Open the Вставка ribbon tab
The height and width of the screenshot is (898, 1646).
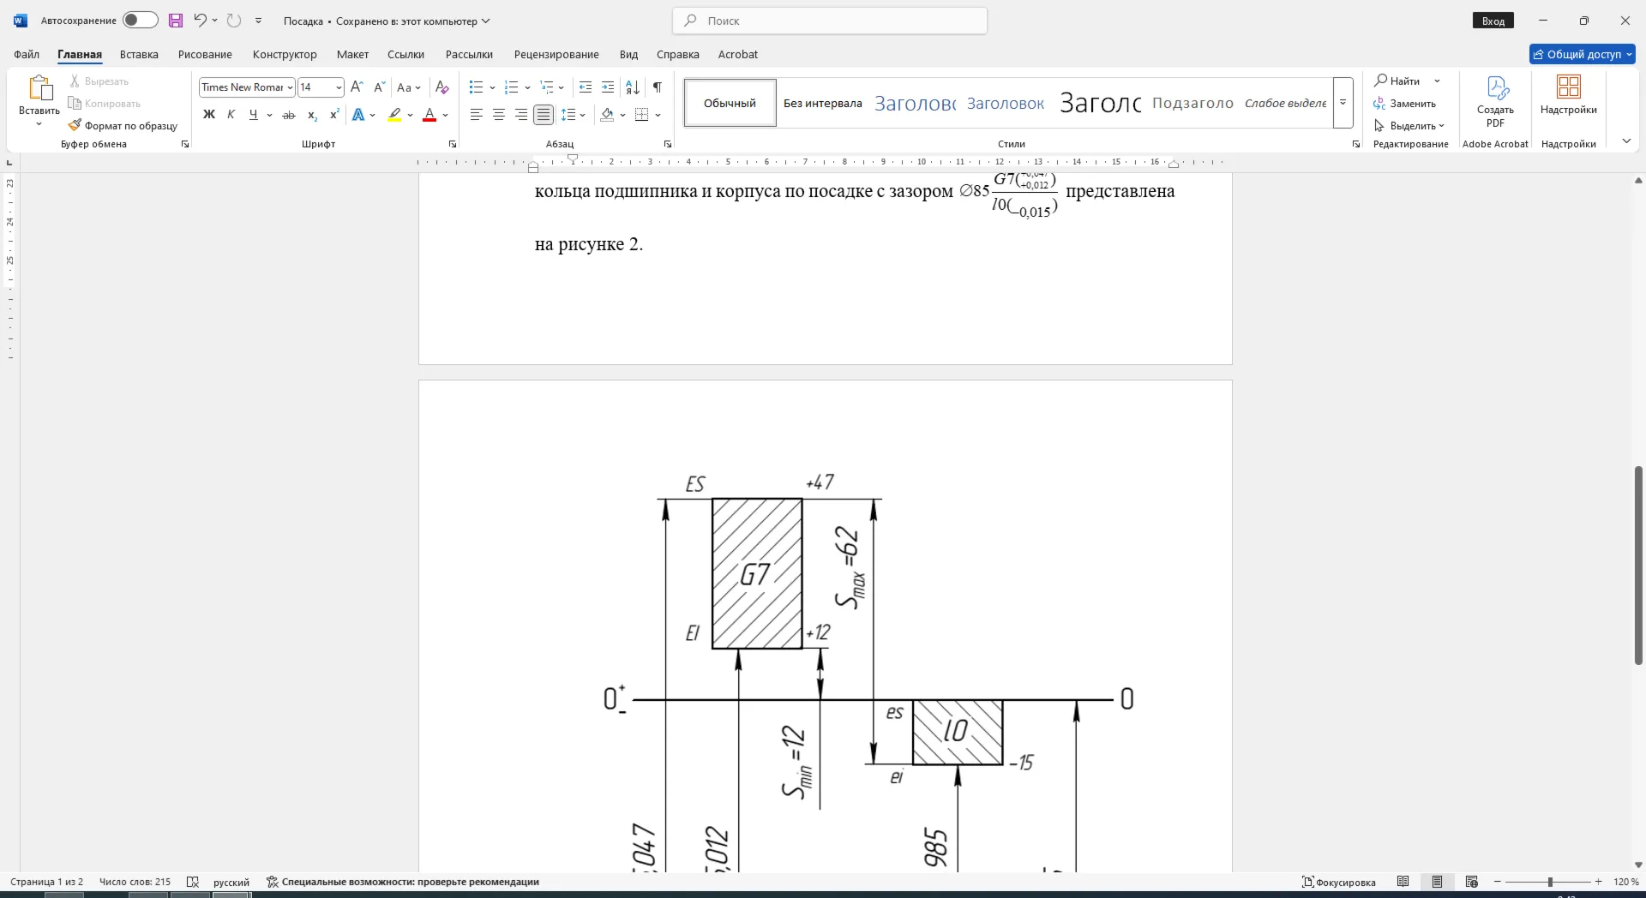pos(139,54)
